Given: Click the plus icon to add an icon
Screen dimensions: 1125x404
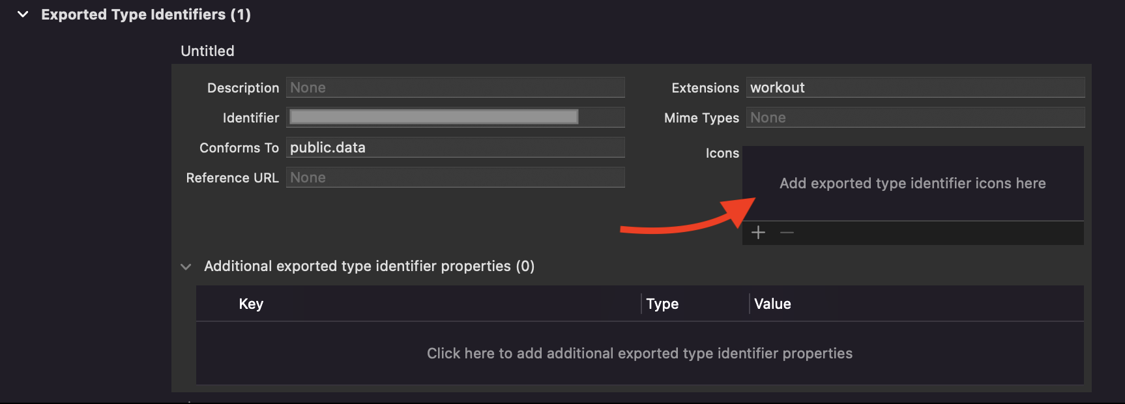Looking at the screenshot, I should (x=758, y=233).
